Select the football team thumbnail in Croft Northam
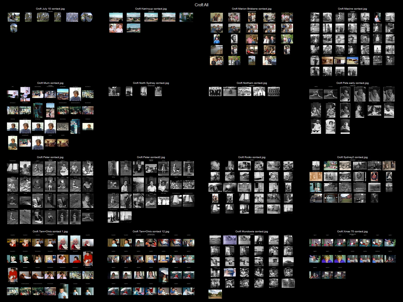Screen dimensions: 403x302 coord(274,92)
